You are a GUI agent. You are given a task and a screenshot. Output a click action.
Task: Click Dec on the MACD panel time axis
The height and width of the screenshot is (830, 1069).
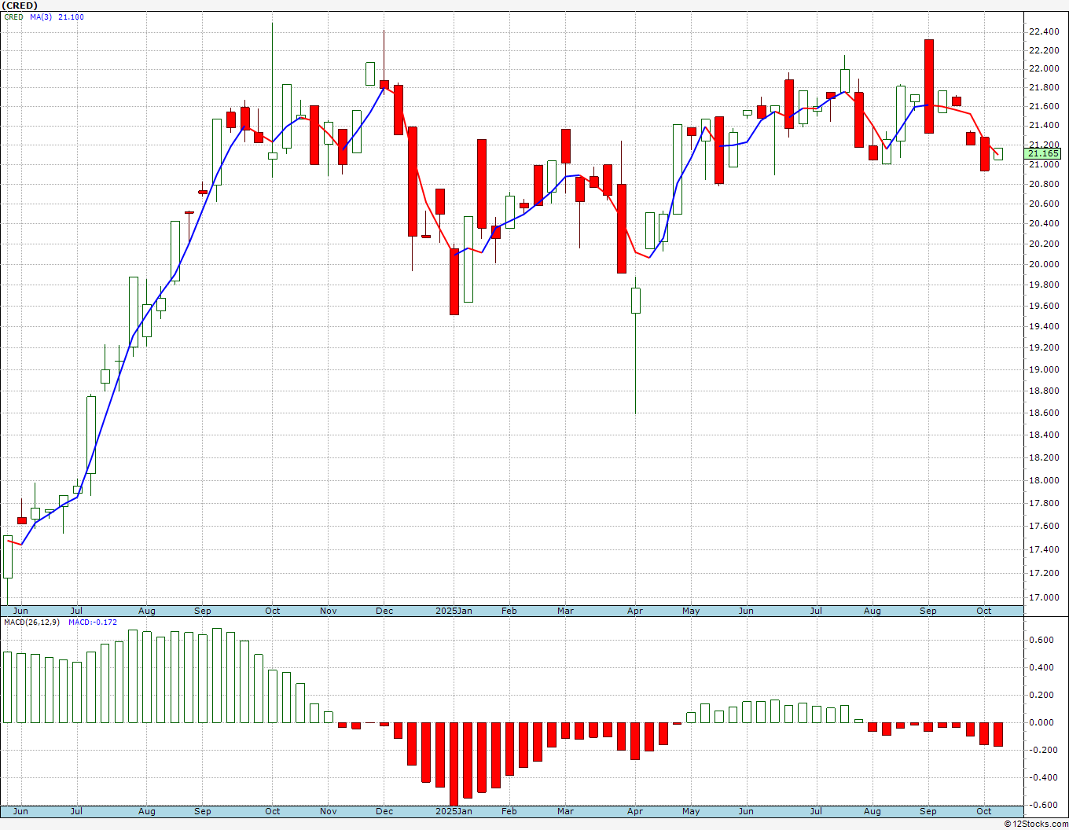click(x=384, y=811)
